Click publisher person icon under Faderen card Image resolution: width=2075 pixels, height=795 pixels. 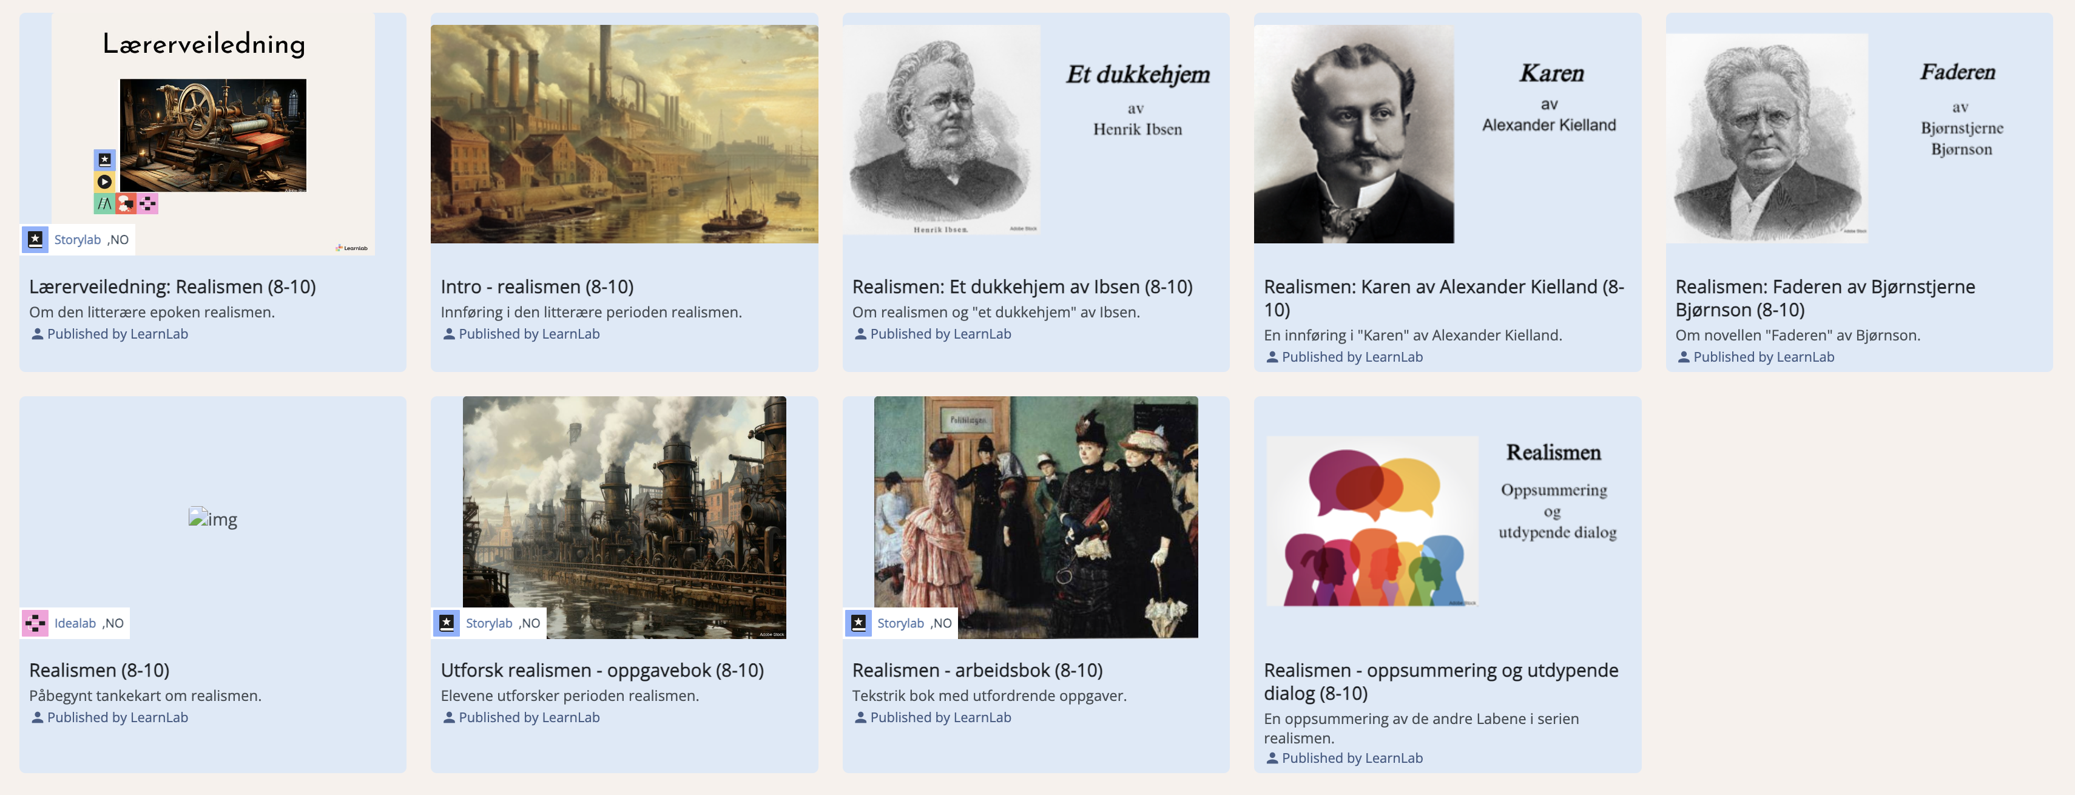(x=1684, y=357)
